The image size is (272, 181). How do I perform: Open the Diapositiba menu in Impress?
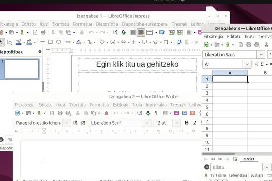click(107, 24)
